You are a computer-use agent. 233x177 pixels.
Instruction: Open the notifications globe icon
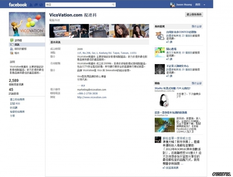[x=41, y=5]
